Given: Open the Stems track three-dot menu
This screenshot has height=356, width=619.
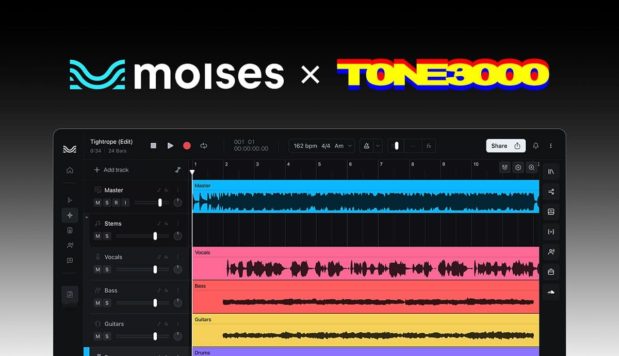Looking at the screenshot, I should point(178,224).
